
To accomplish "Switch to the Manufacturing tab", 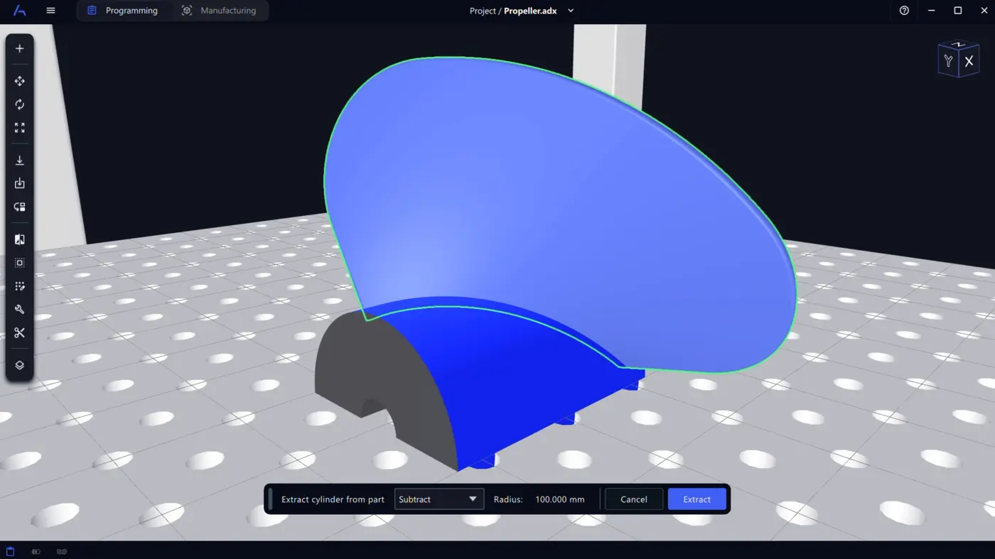I will (219, 11).
